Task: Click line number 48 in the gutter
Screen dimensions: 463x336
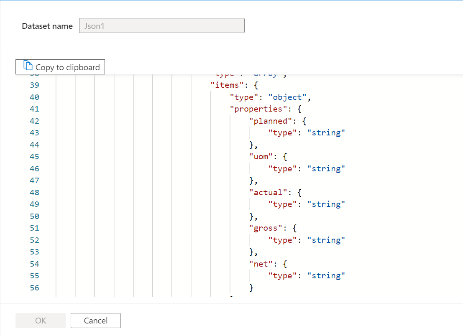Action: click(x=35, y=192)
